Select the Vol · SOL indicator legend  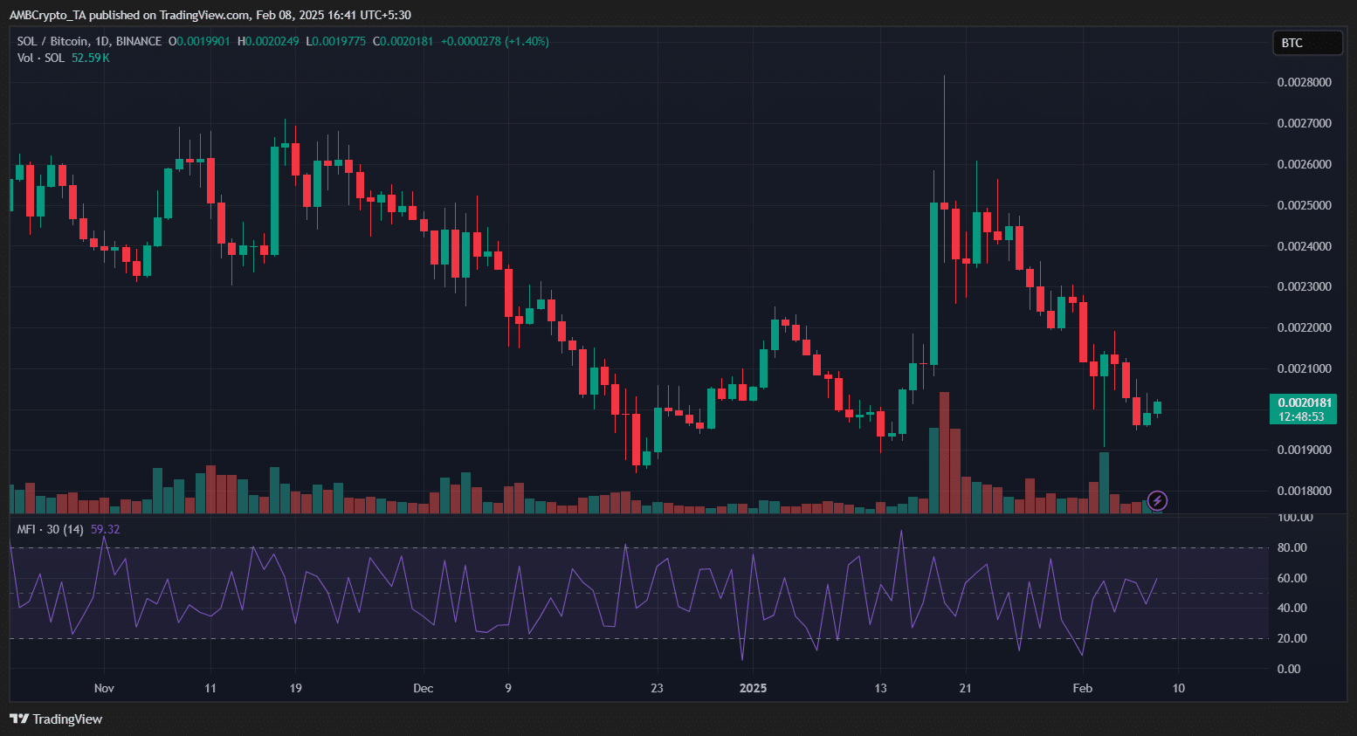click(x=40, y=58)
